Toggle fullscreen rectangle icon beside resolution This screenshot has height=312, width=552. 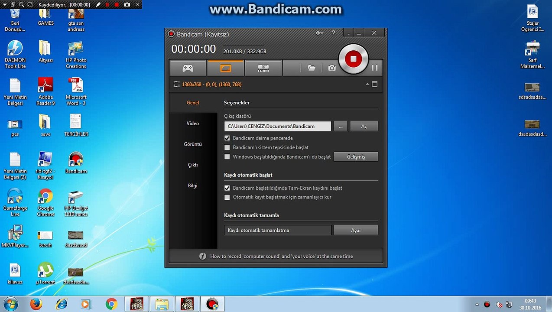[x=375, y=84]
